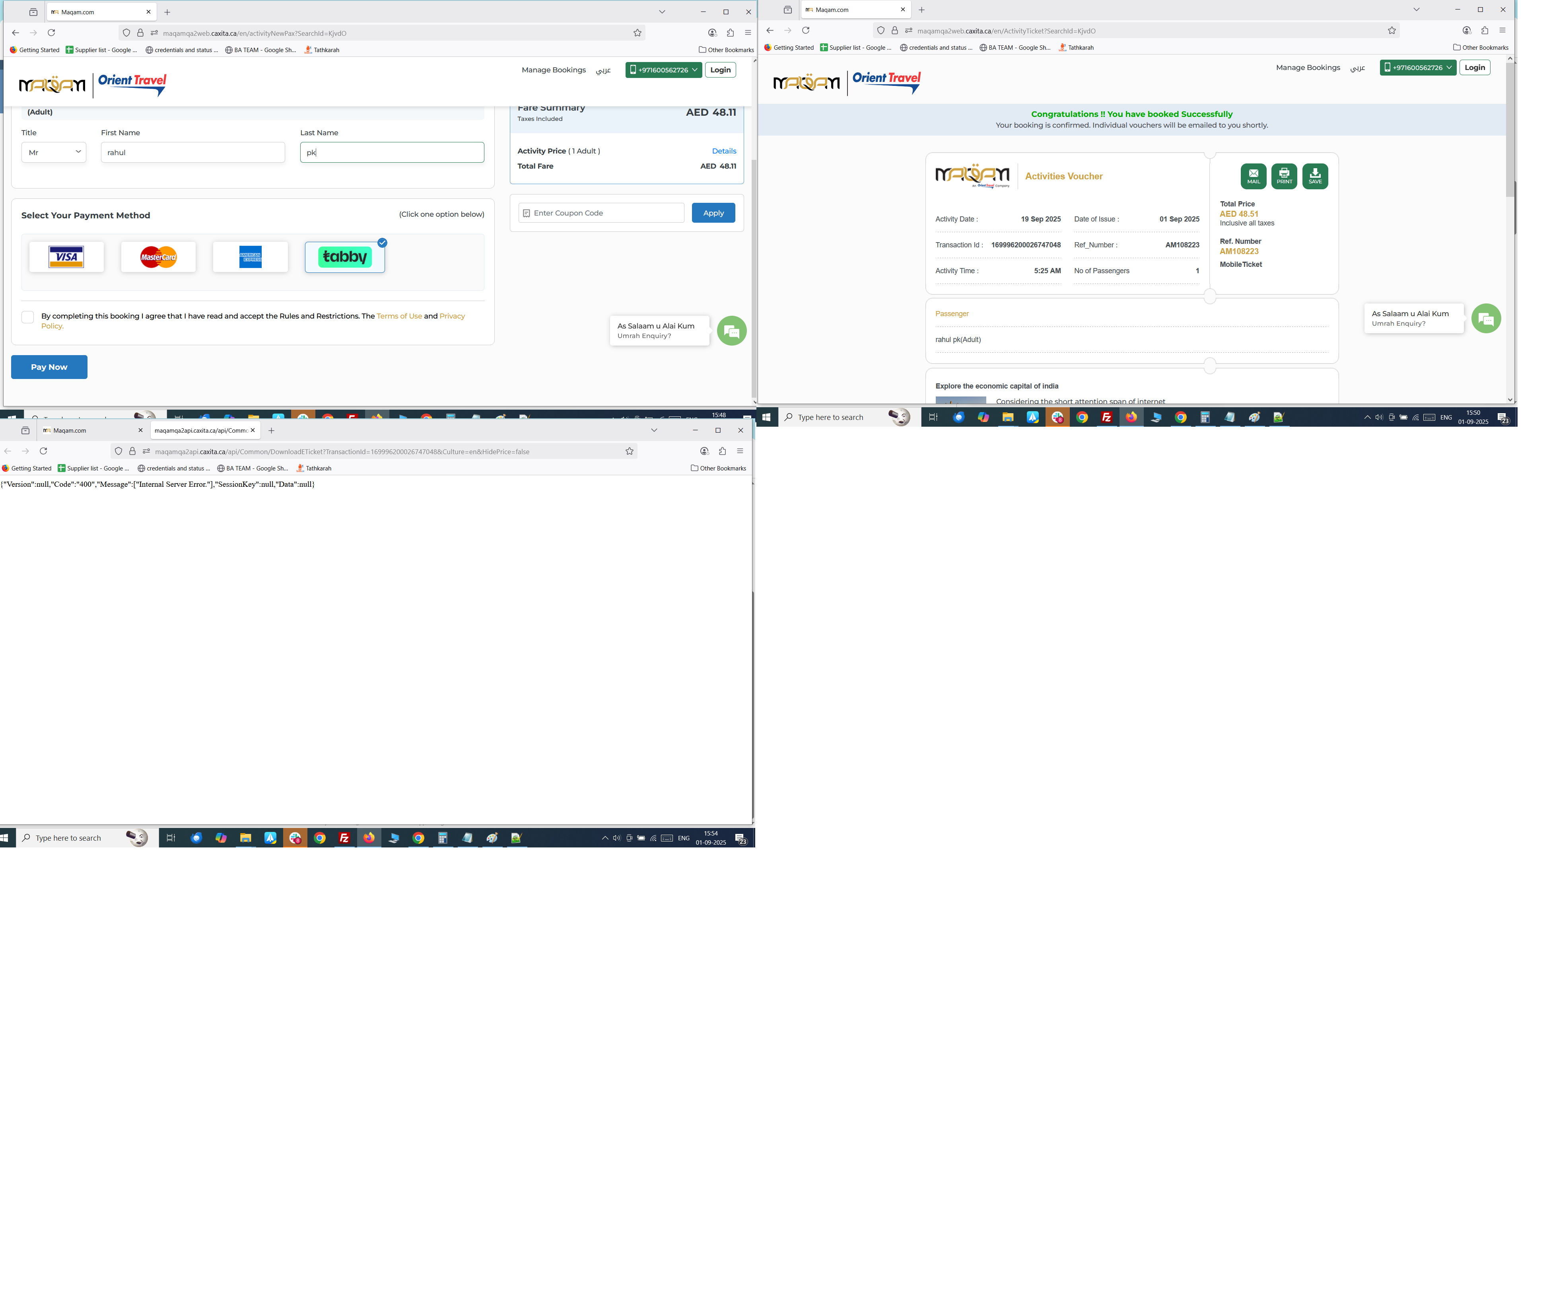Select the American Express payment option
Image resolution: width=1551 pixels, height=1298 pixels.
[x=251, y=257]
